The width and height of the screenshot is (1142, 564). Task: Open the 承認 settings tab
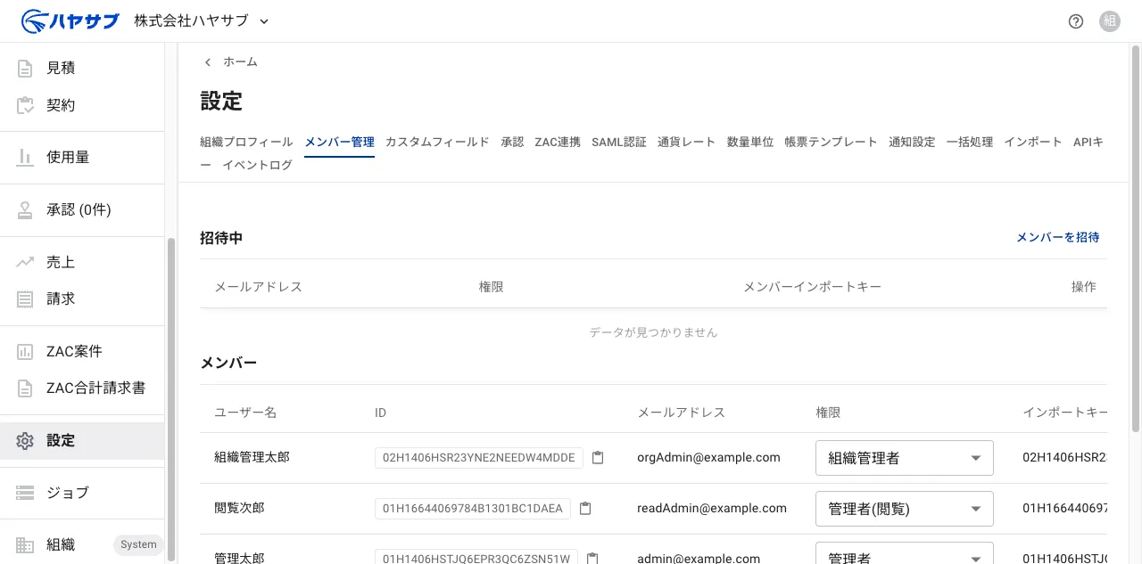click(512, 142)
